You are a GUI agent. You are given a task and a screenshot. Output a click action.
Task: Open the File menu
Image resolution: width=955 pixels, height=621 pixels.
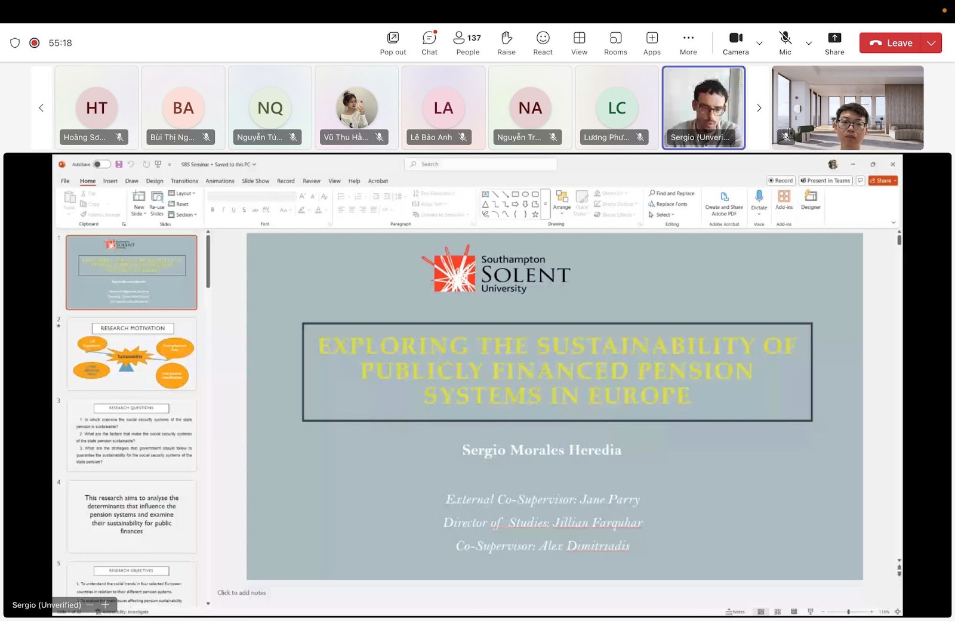click(65, 181)
